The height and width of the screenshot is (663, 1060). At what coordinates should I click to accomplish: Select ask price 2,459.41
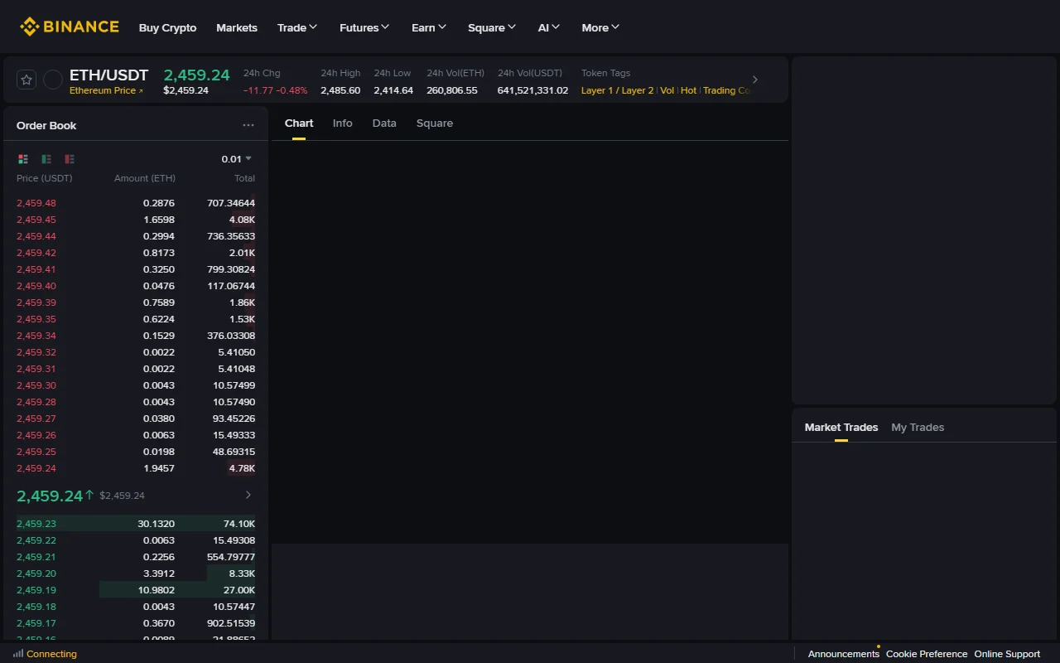tap(36, 269)
